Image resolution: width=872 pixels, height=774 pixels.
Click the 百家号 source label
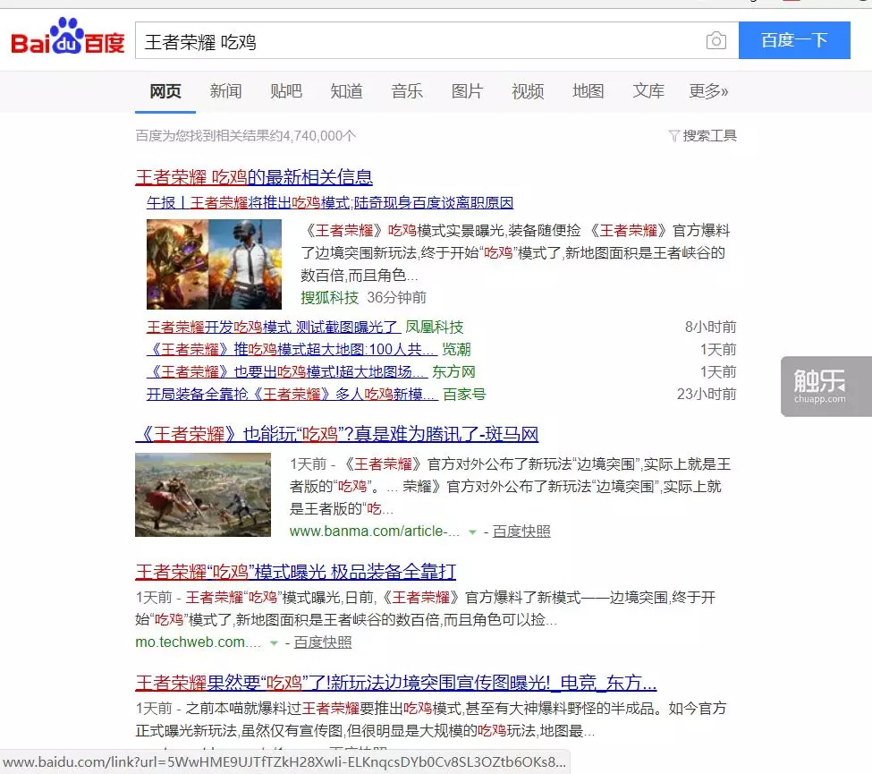(464, 395)
